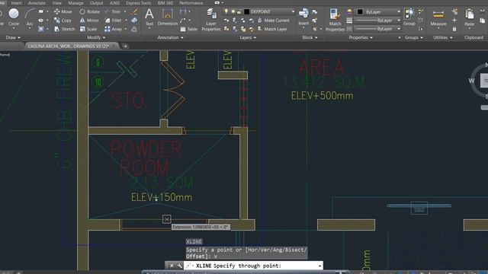Open the Performance ribbon tab
The width and height of the screenshot is (488, 274).
coord(191,3)
